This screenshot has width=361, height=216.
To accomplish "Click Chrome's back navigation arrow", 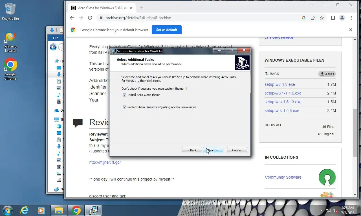I will point(72,18).
